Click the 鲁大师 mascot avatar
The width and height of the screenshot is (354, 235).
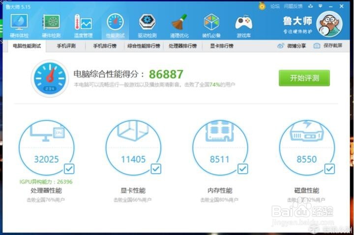point(329,24)
